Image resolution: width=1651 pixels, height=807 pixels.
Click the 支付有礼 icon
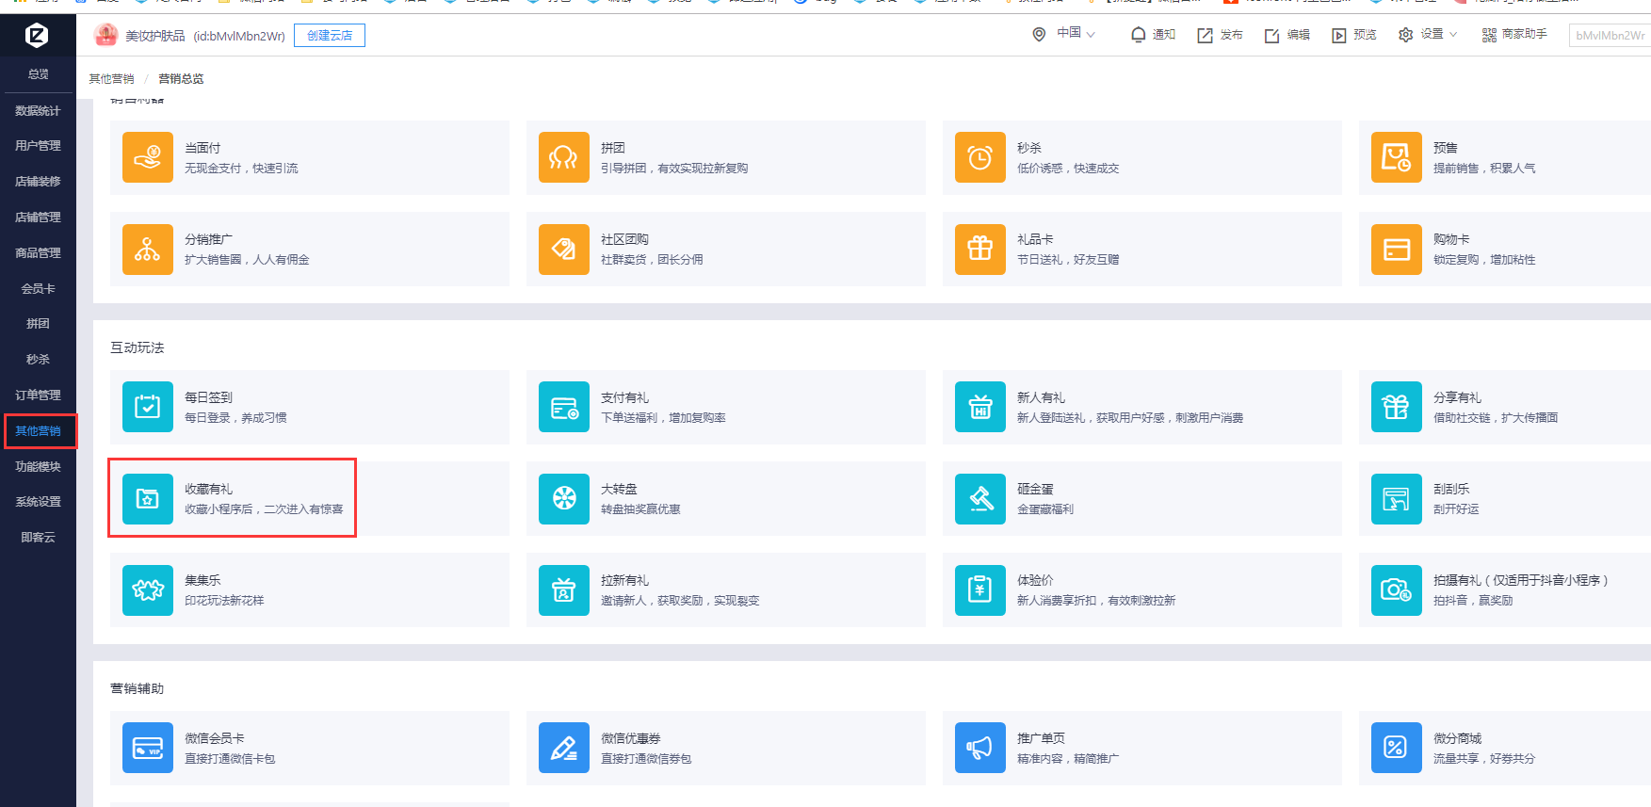click(564, 407)
